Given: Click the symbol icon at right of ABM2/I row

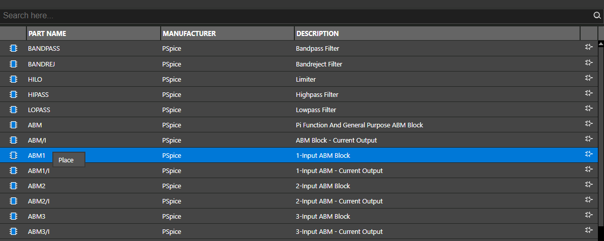Looking at the screenshot, I should (589, 199).
